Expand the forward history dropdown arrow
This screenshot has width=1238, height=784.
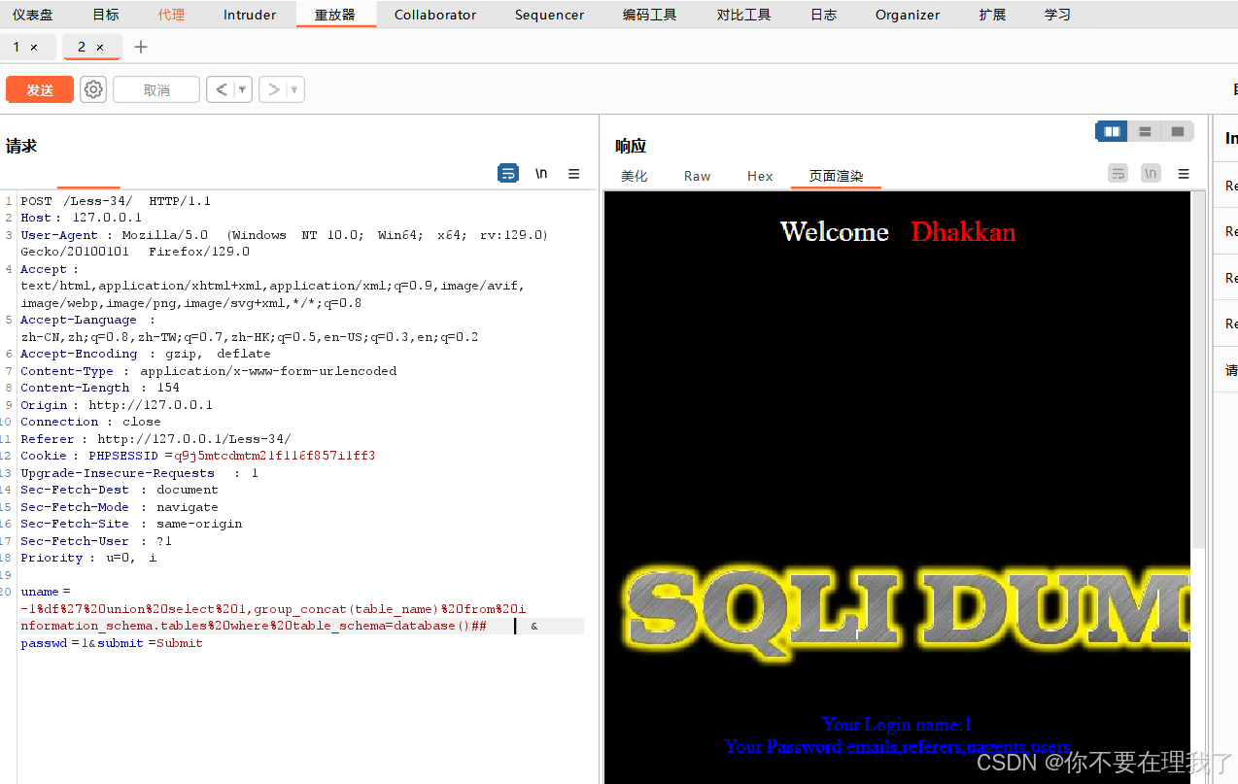point(295,89)
